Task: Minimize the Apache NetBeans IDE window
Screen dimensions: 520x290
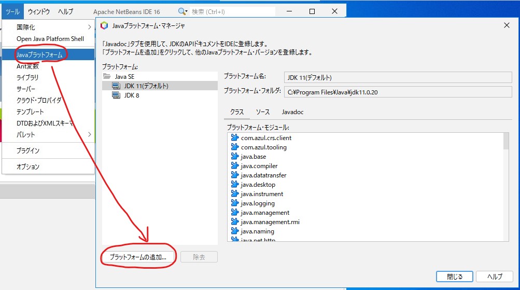Action: tap(289, 11)
